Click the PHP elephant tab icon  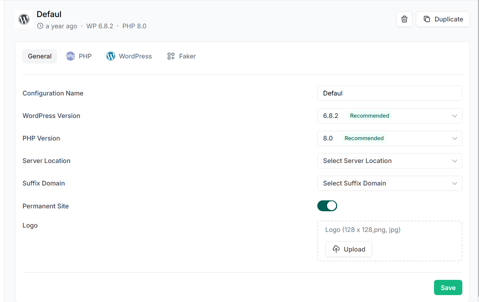70,56
